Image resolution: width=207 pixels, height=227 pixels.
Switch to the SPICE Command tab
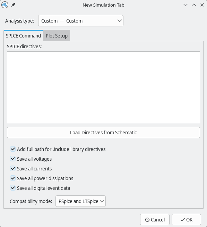[x=23, y=36]
